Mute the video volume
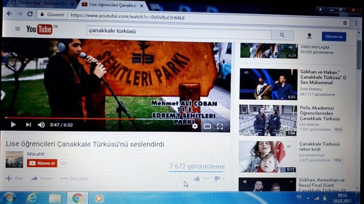This screenshot has height=204, width=364. click(x=42, y=125)
